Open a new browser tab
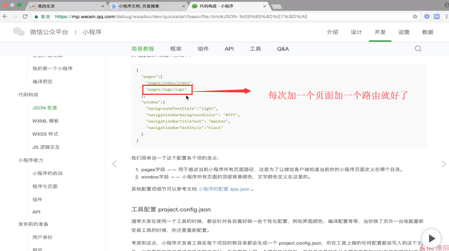This screenshot has height=251, width=449. (x=277, y=6)
